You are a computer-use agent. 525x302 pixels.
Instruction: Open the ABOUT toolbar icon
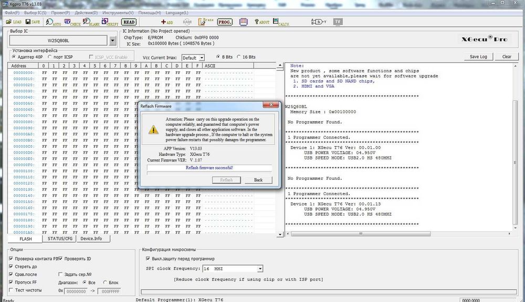coord(262,22)
